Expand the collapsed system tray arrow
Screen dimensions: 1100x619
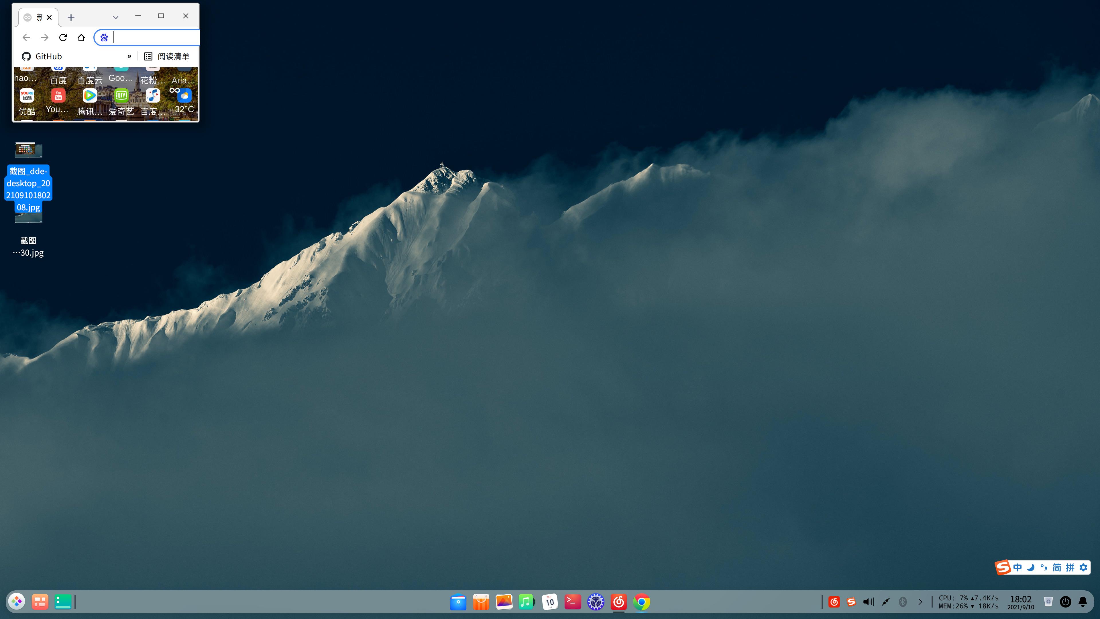tap(920, 602)
